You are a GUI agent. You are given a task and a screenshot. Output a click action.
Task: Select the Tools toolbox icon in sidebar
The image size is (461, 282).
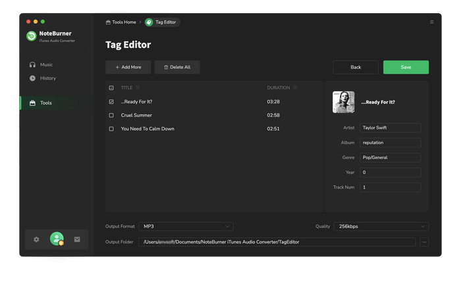(32, 103)
